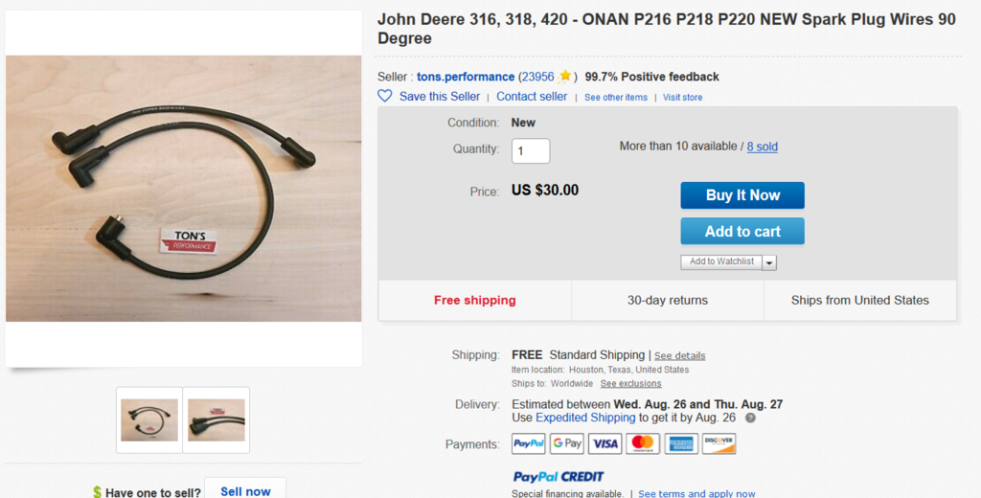Image resolution: width=981 pixels, height=498 pixels.
Task: Click the American Express card icon
Action: [681, 443]
